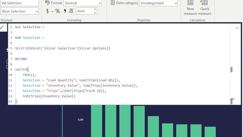The image size is (243, 137).
Task: Click 'VAR Selection =' on line 3
Action: pos(30,38)
